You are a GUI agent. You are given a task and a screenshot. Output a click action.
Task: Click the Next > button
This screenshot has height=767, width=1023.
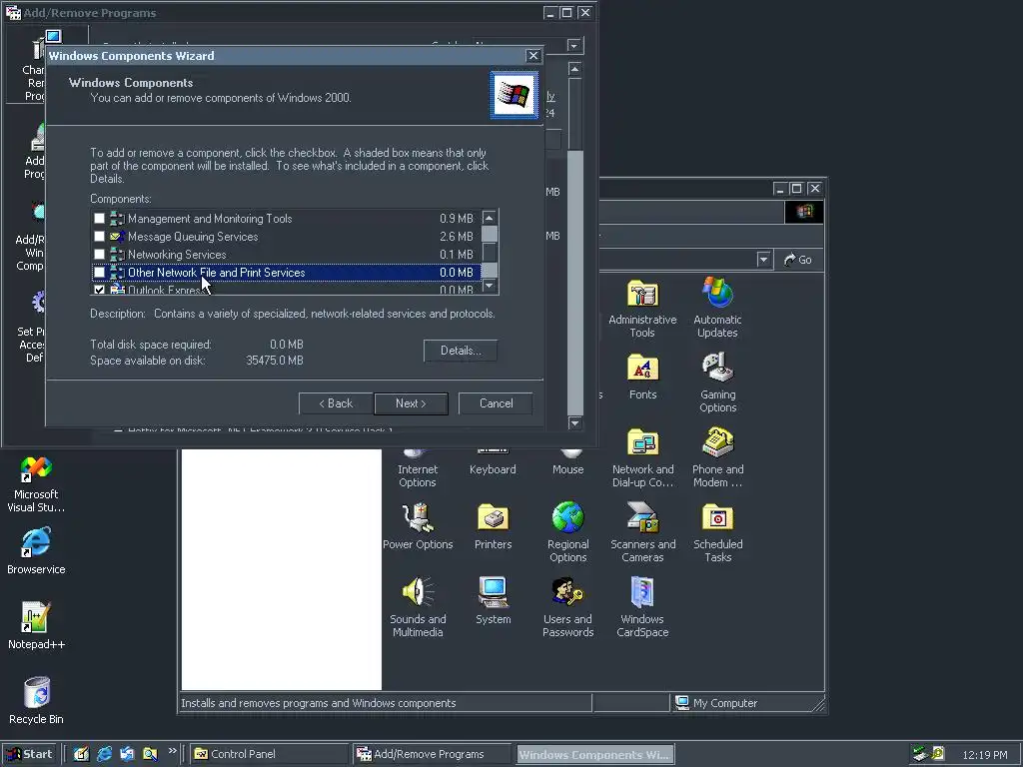click(x=411, y=403)
